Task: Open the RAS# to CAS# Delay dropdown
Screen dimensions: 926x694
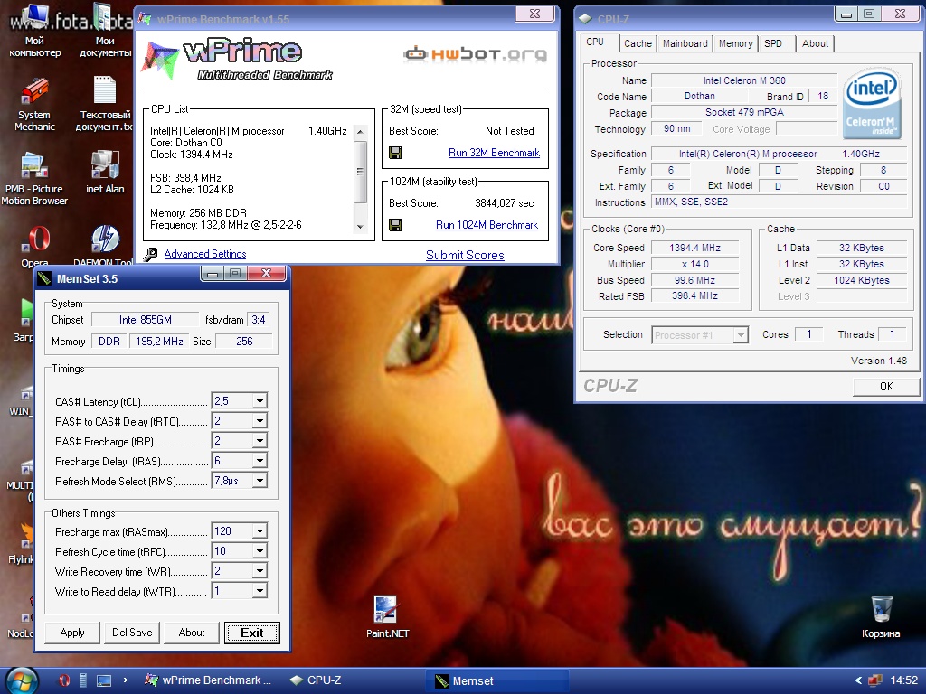Action: pos(260,421)
